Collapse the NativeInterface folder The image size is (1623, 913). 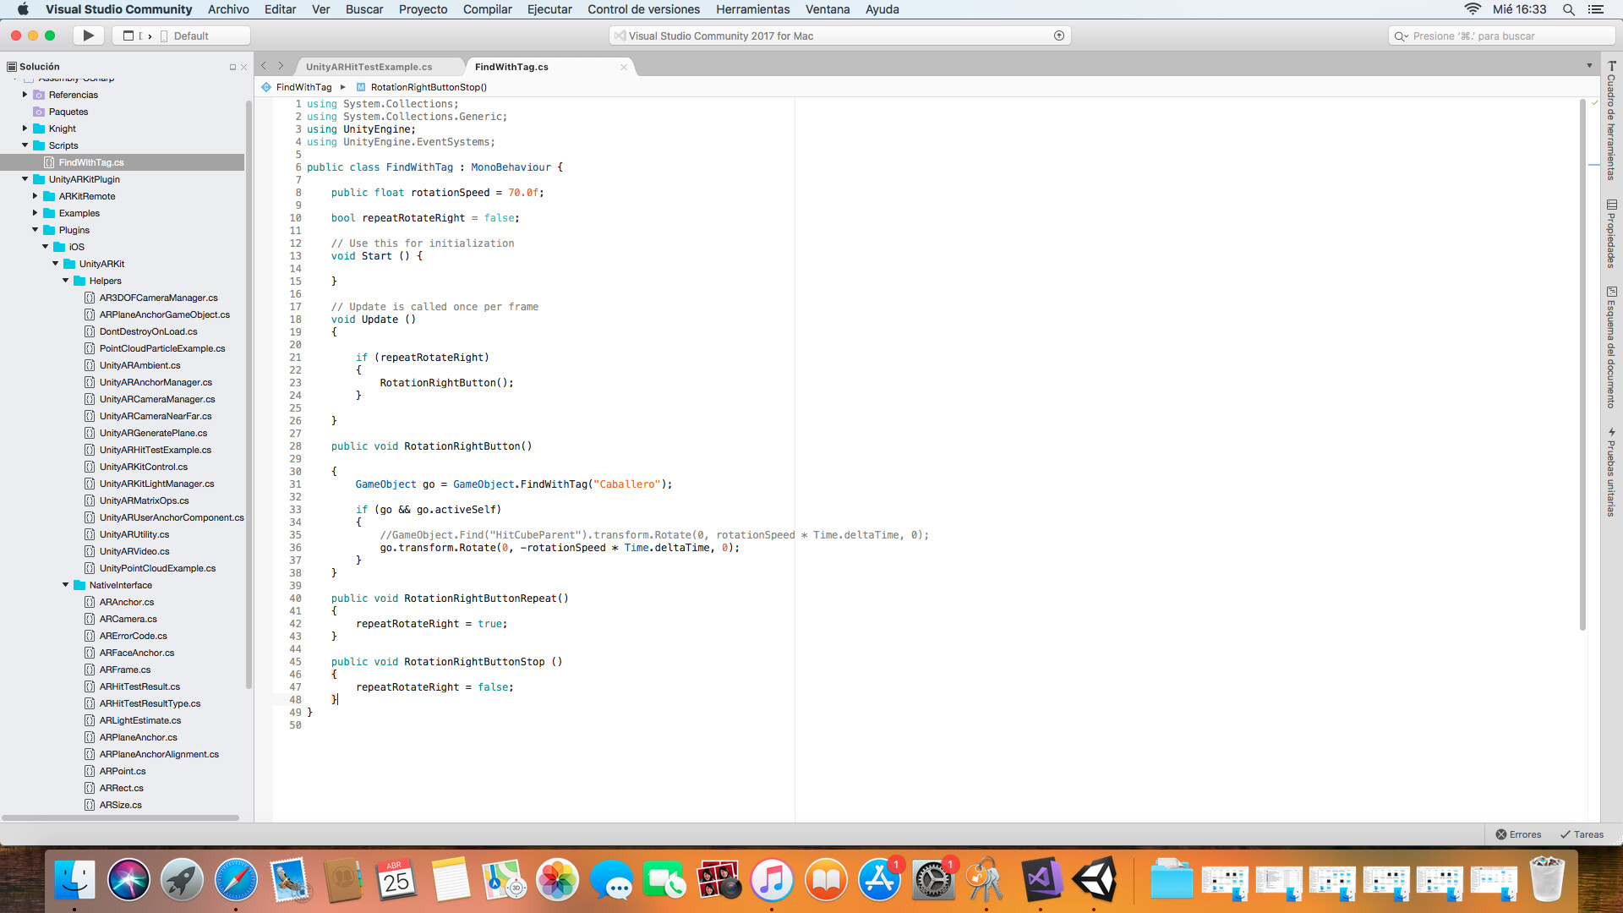66,585
